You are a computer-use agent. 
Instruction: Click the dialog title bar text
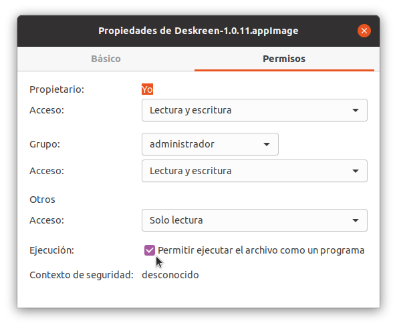(198, 31)
